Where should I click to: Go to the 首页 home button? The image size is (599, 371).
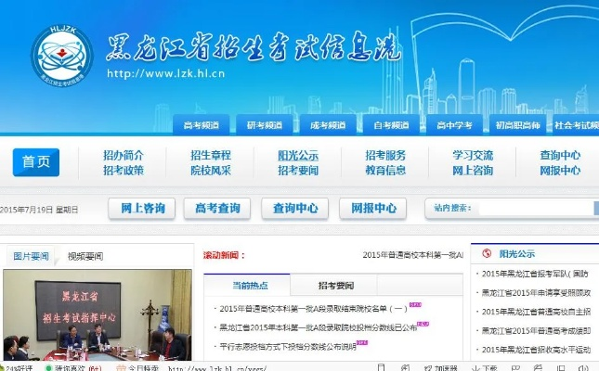click(x=36, y=161)
